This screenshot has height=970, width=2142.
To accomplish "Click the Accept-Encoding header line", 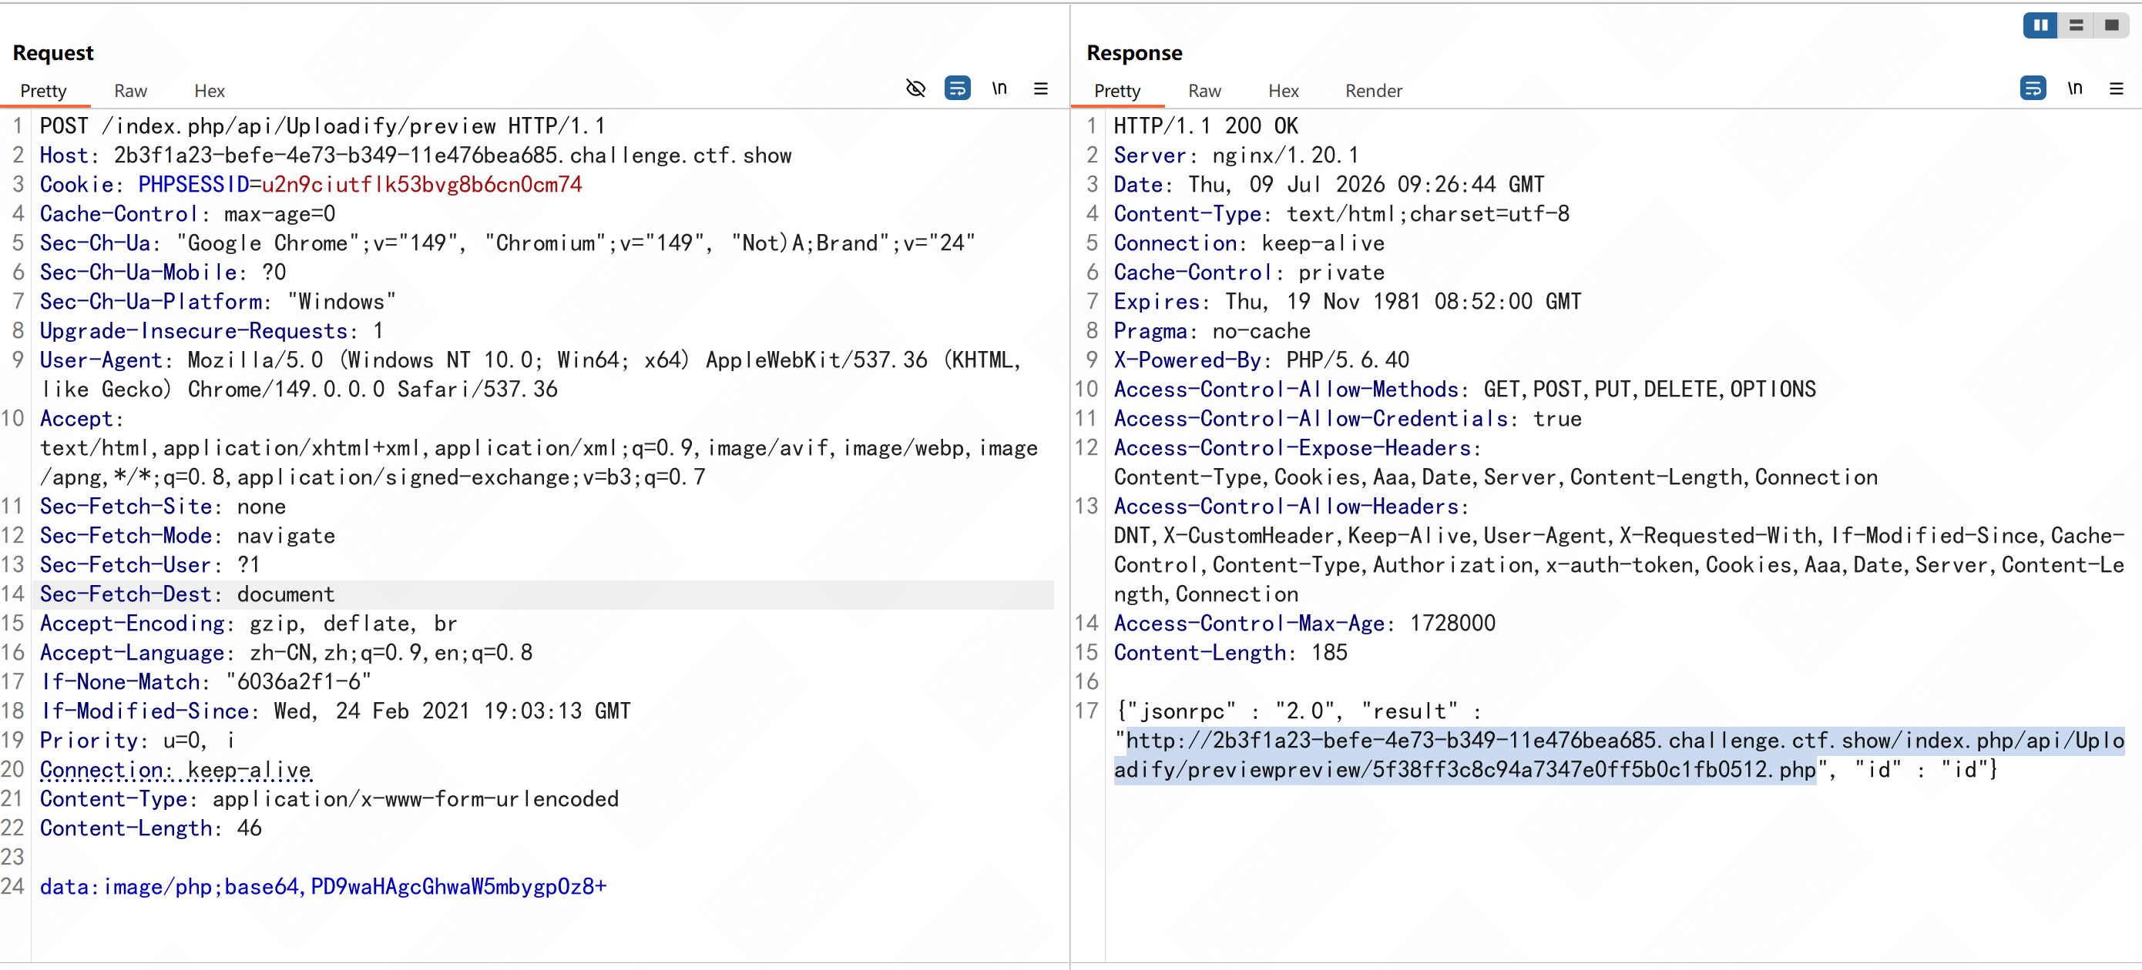I will (x=249, y=624).
